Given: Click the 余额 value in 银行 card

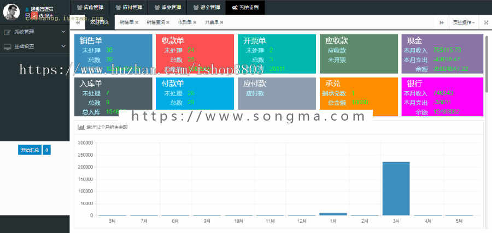Looking at the screenshot, I should coord(447,112).
